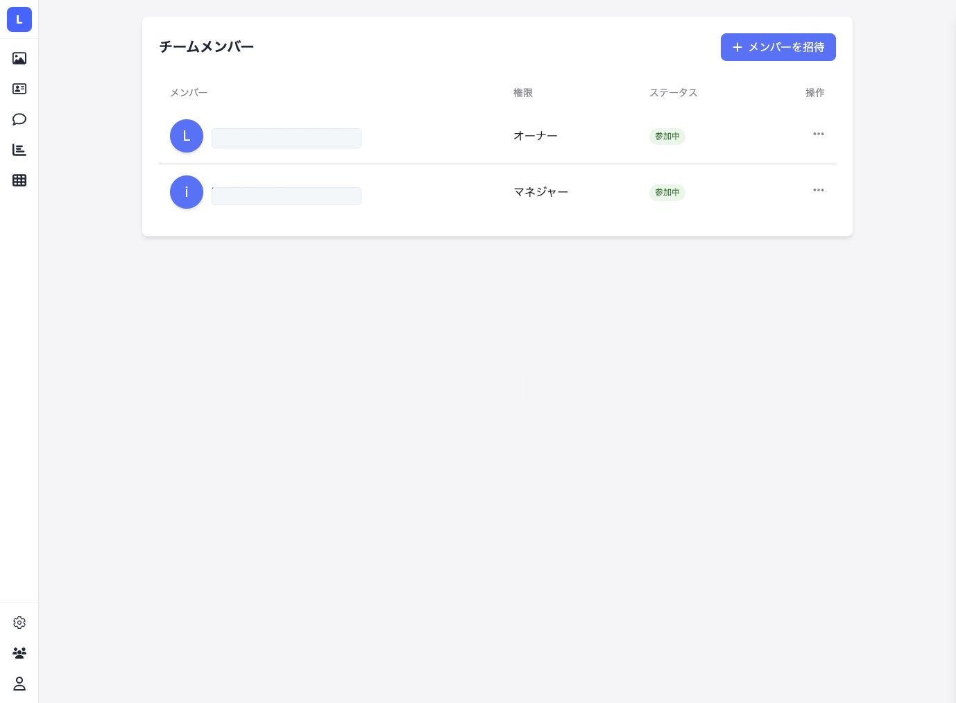956x703 pixels.
Task: Open the chat bubble icon in sidebar
Action: point(19,119)
